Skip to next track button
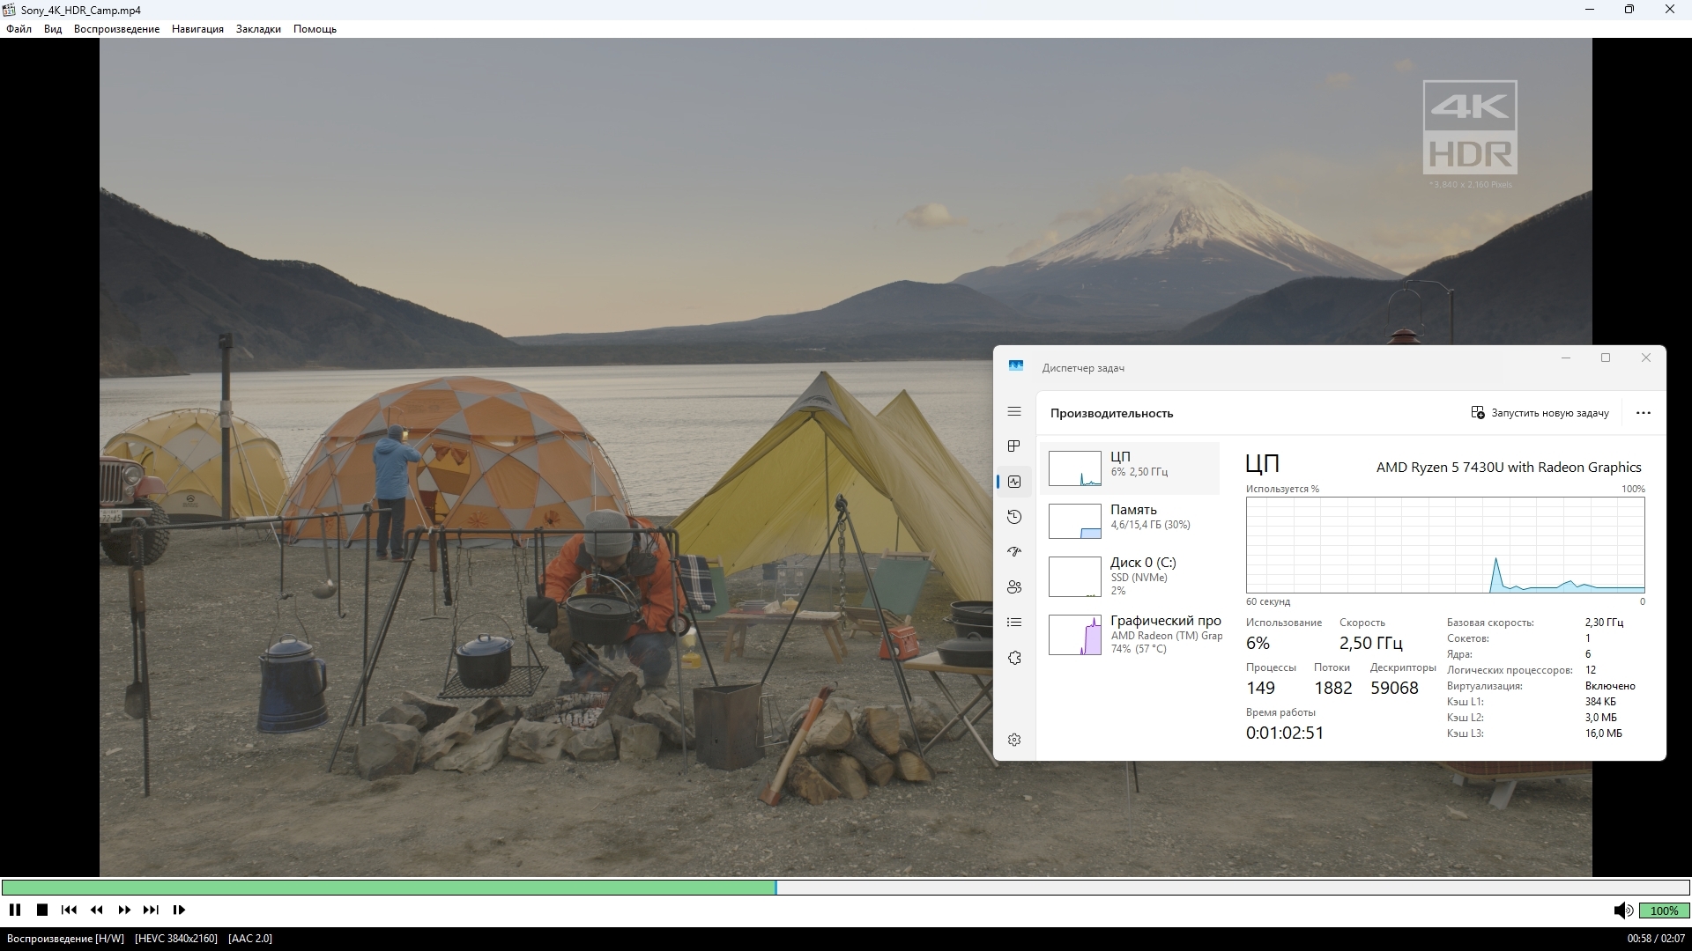Viewport: 1692px width, 951px height. click(x=151, y=910)
